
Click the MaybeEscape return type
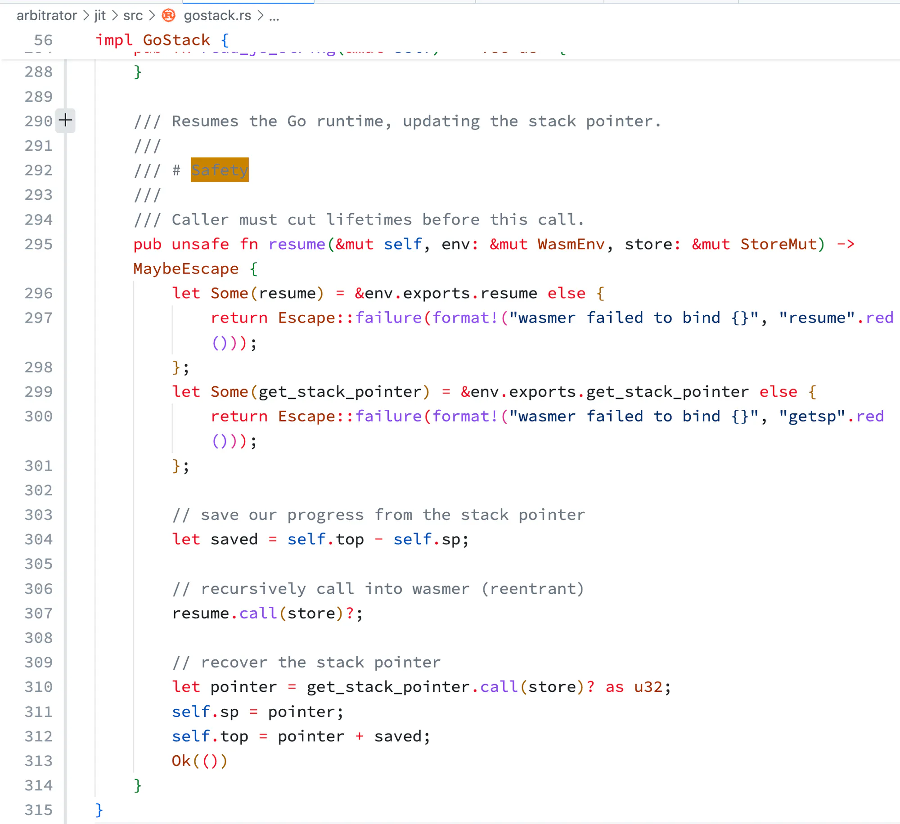pyautogui.click(x=186, y=269)
